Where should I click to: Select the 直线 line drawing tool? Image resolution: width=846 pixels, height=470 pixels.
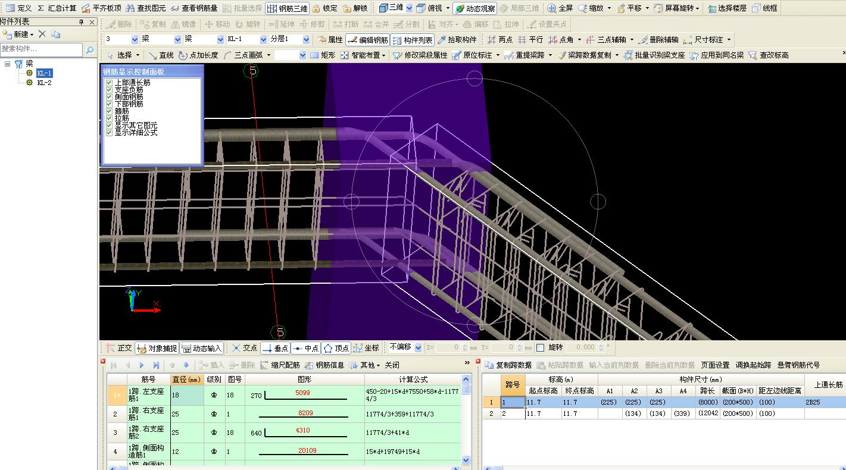[x=161, y=55]
